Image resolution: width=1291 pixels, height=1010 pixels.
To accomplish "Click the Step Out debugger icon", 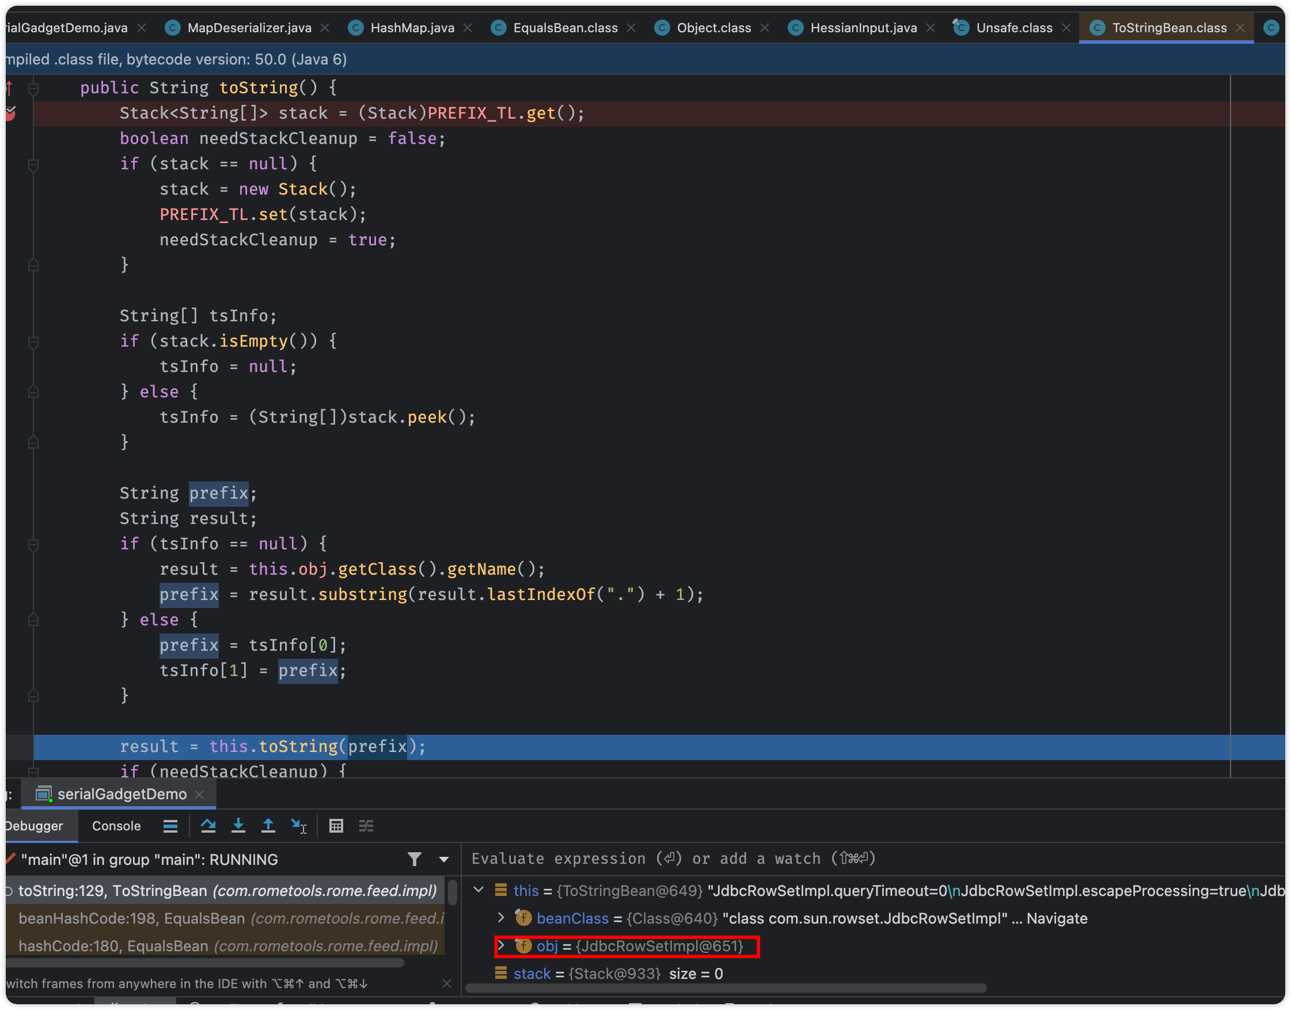I will pos(268,826).
